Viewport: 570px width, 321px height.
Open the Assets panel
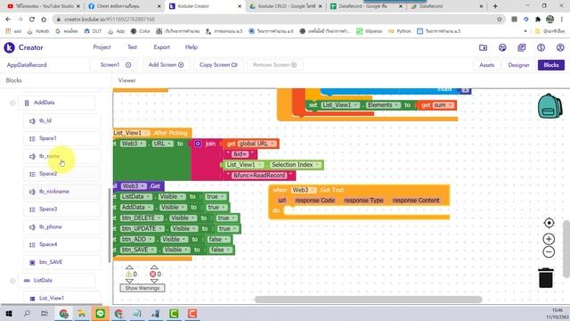tap(487, 65)
